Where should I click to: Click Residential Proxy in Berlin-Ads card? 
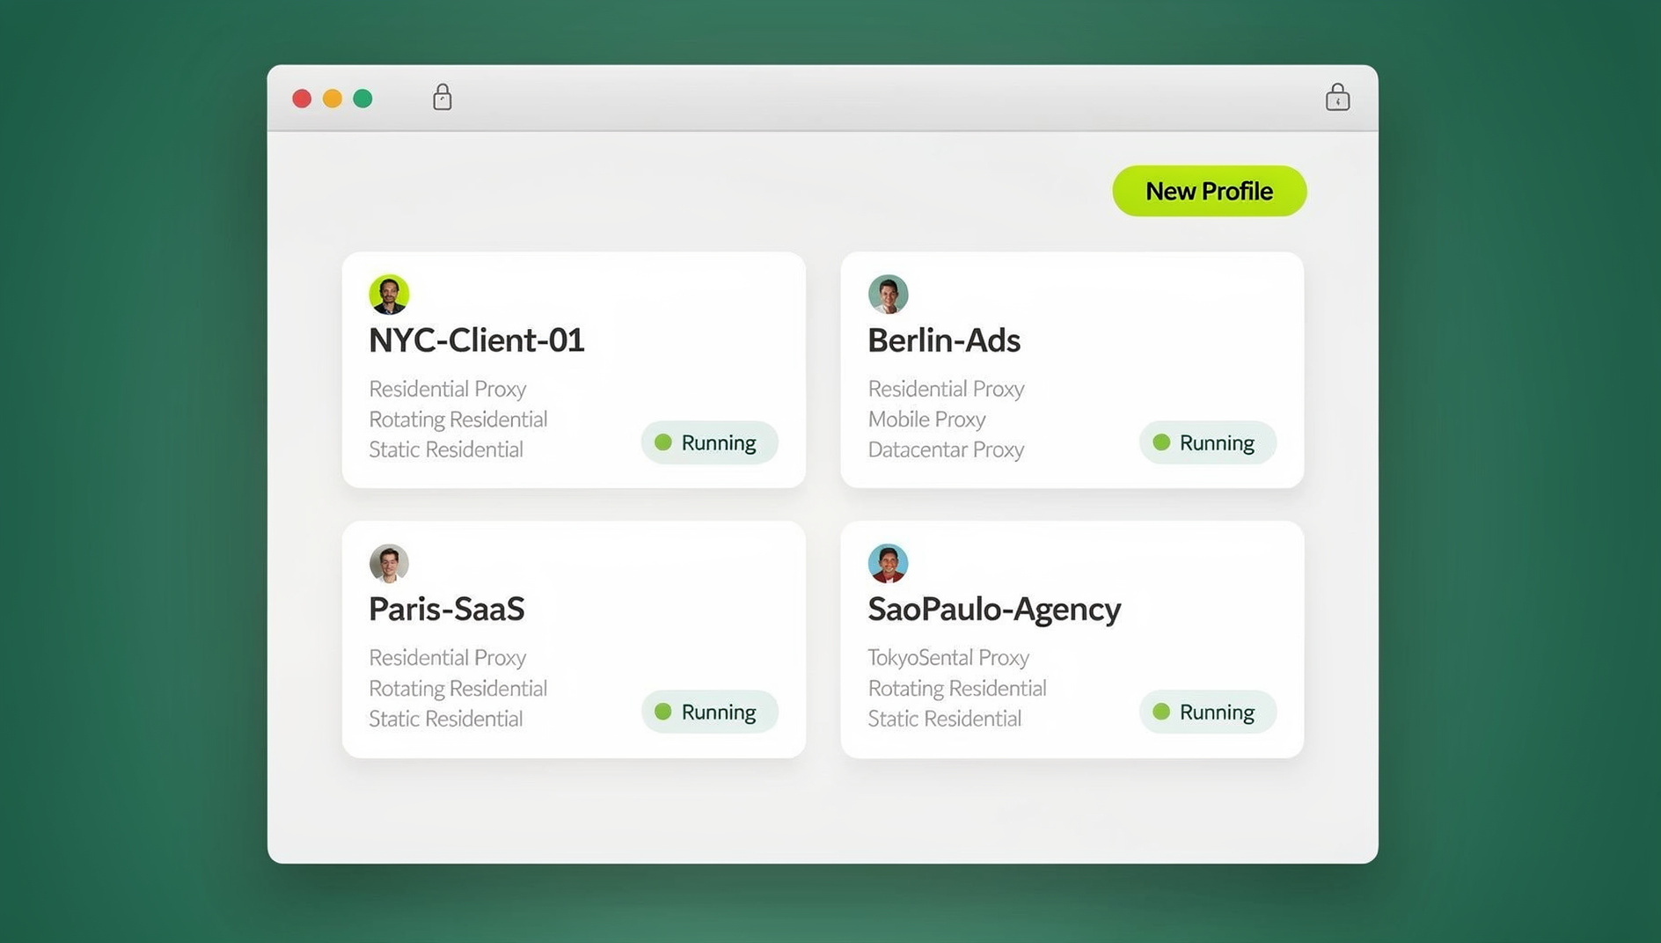(x=946, y=389)
